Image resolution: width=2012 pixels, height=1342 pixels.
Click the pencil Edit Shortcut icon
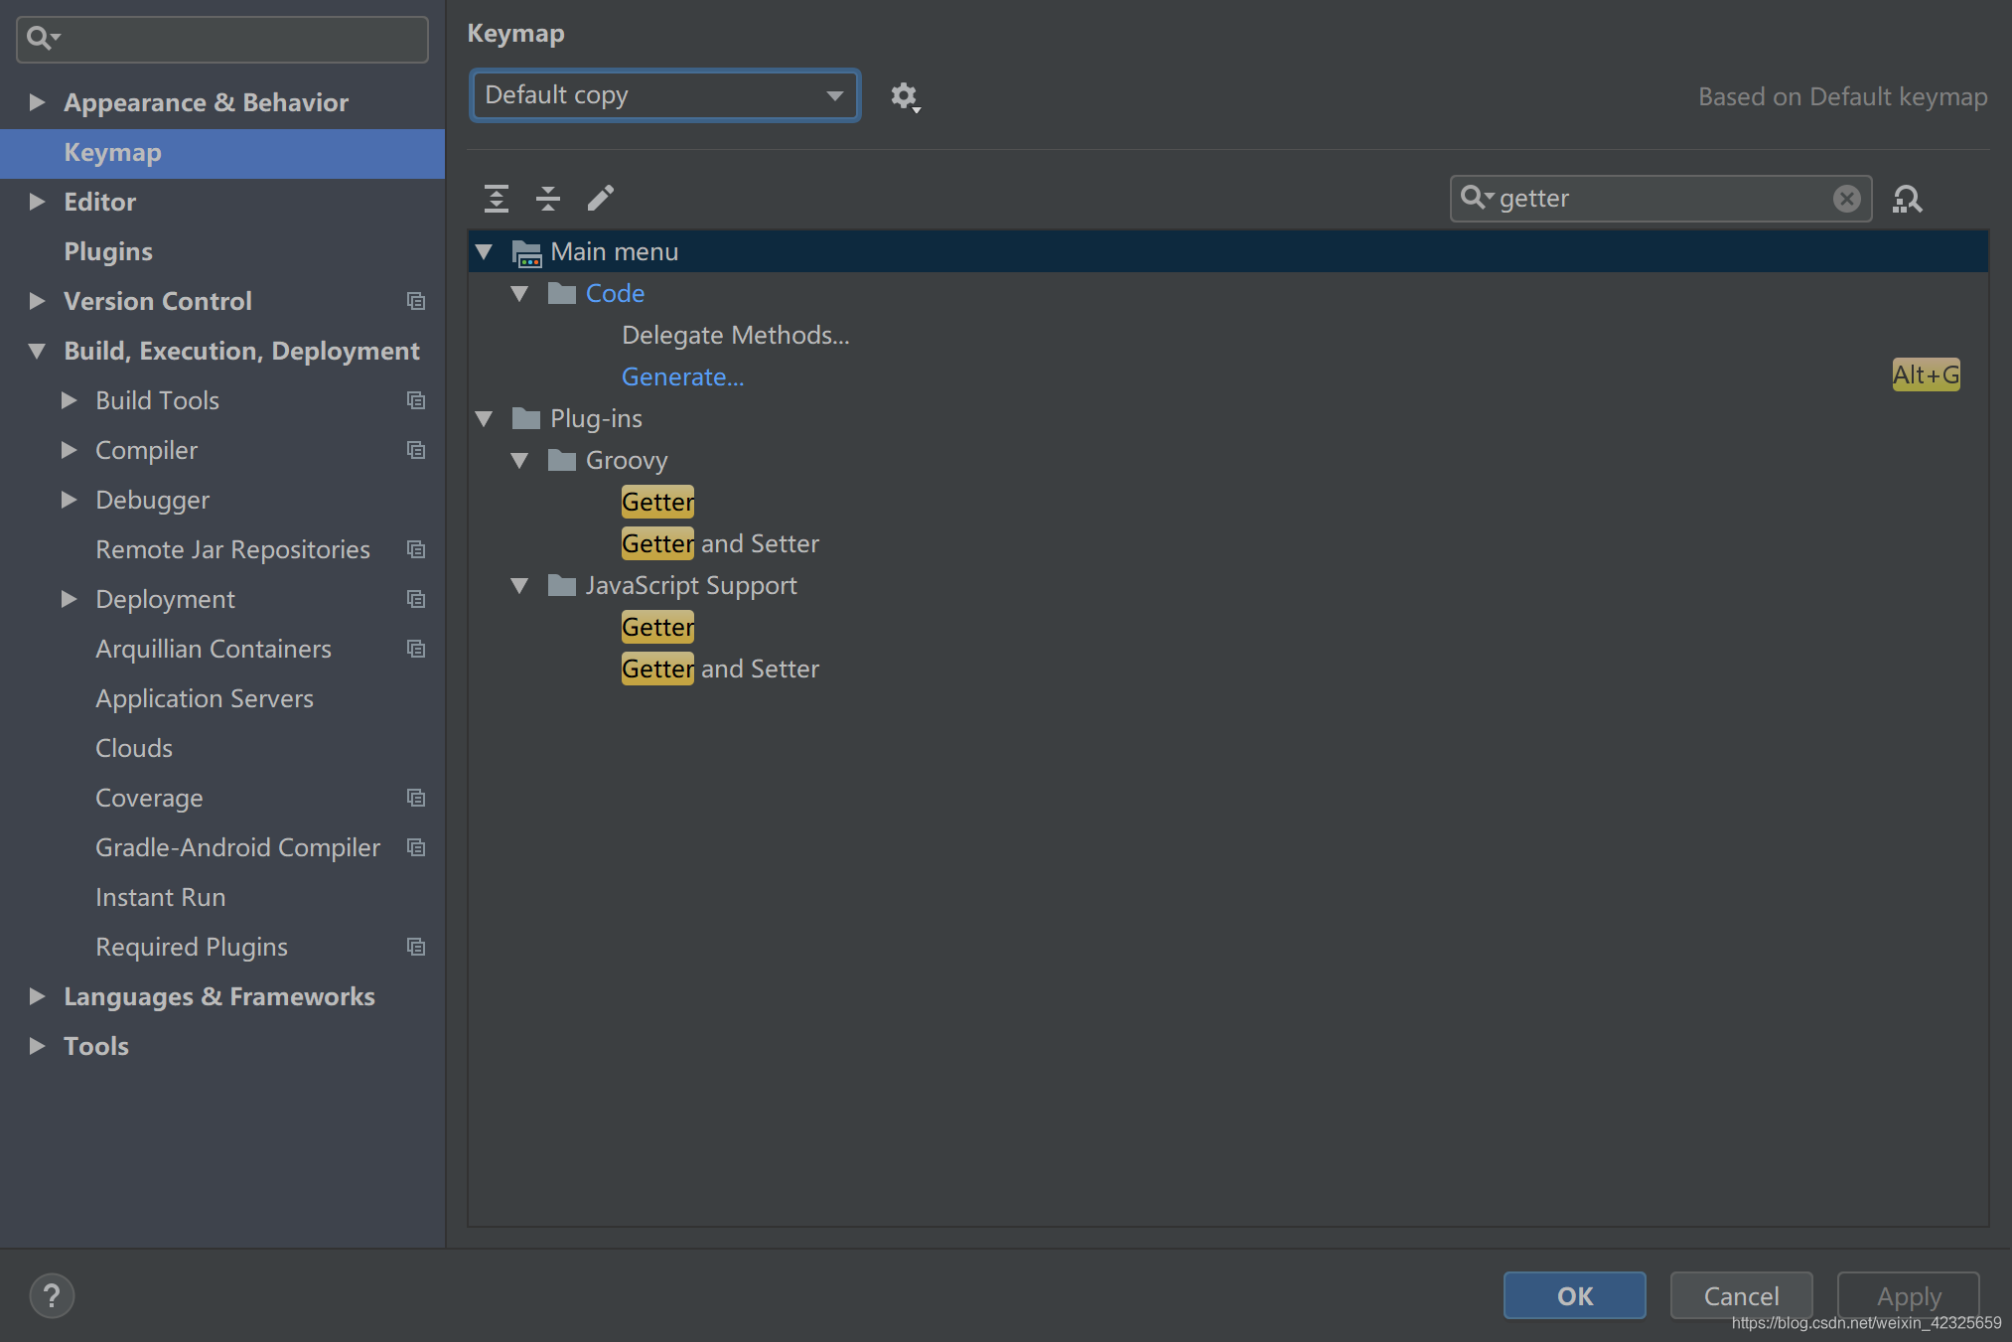[601, 199]
